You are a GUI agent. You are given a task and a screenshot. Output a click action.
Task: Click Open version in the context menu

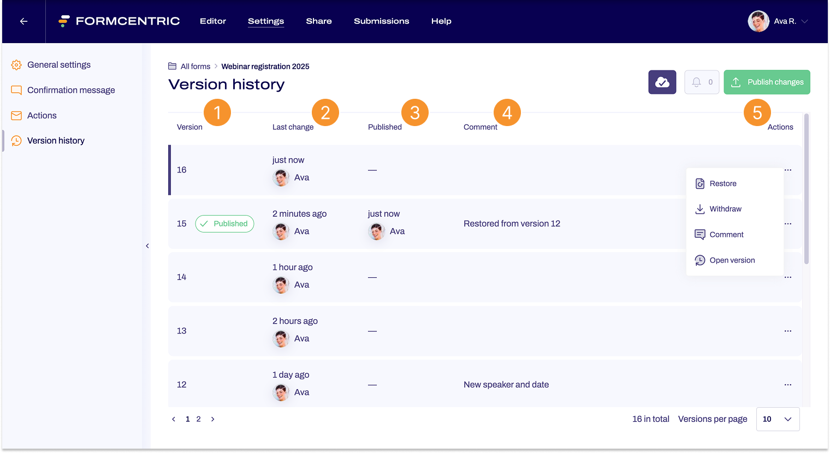(731, 260)
